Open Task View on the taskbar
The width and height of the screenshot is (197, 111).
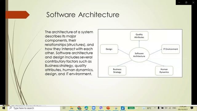[x=64, y=108]
